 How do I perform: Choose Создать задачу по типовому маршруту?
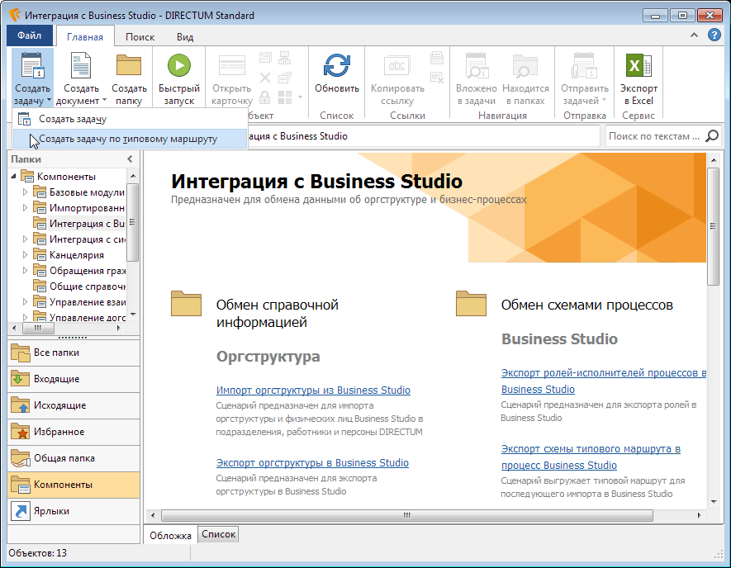tap(130, 139)
